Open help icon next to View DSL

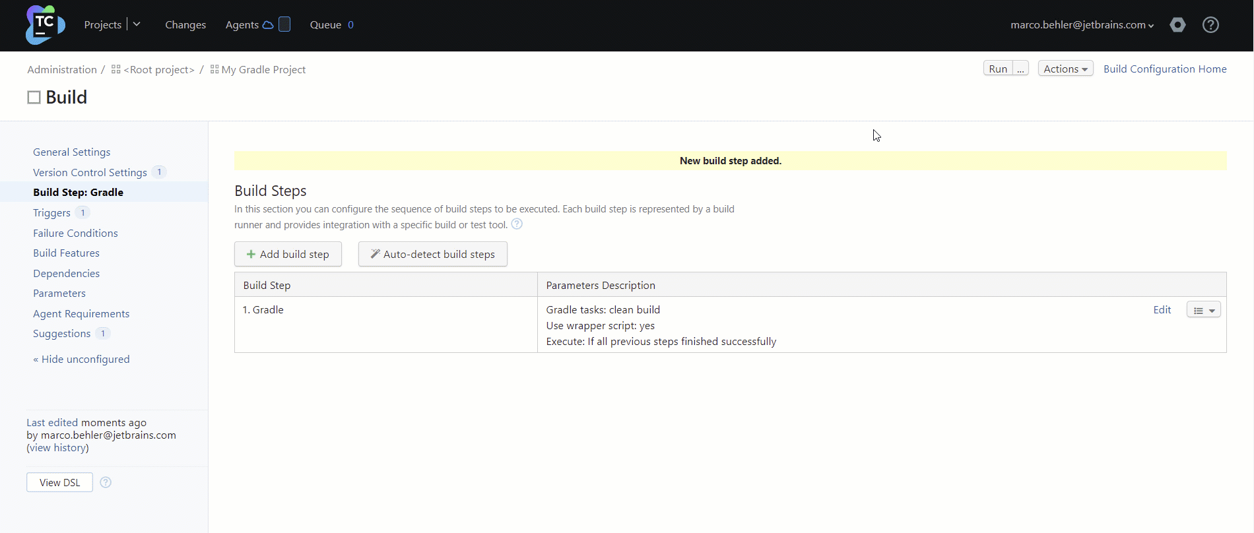point(106,482)
